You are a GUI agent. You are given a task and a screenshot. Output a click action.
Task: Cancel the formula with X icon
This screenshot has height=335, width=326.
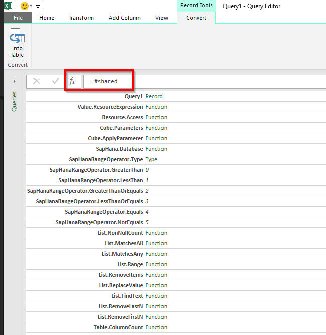[37, 81]
